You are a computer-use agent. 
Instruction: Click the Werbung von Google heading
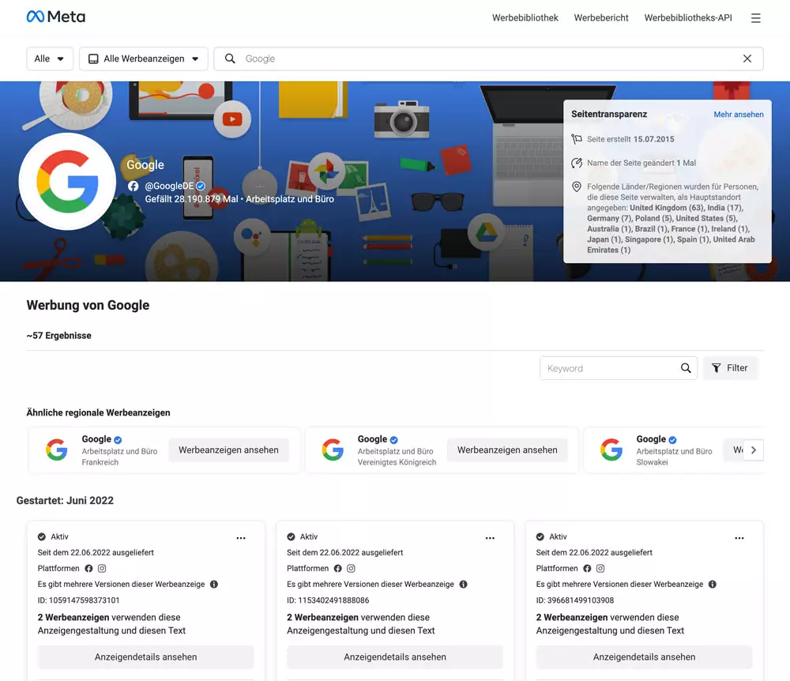[88, 305]
